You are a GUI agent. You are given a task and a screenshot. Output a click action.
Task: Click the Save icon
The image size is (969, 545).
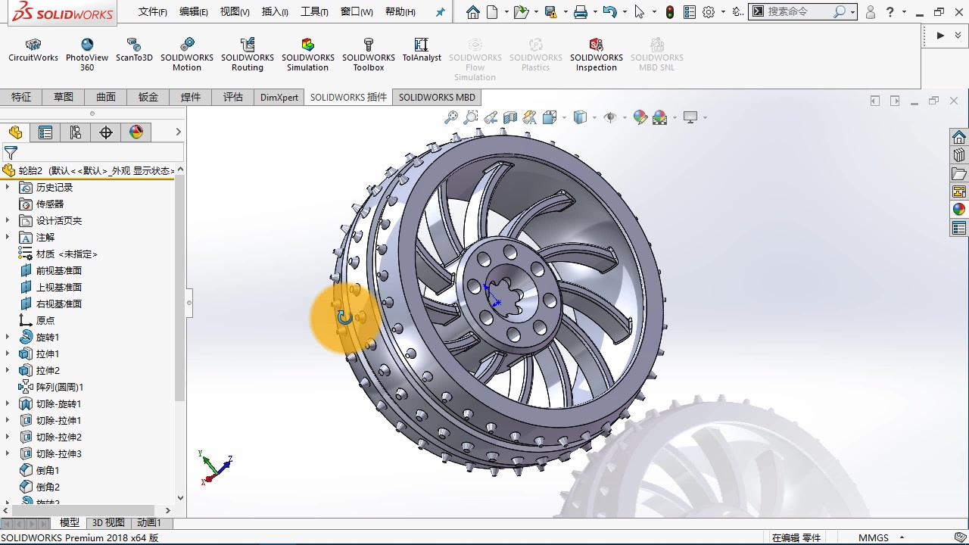click(550, 11)
